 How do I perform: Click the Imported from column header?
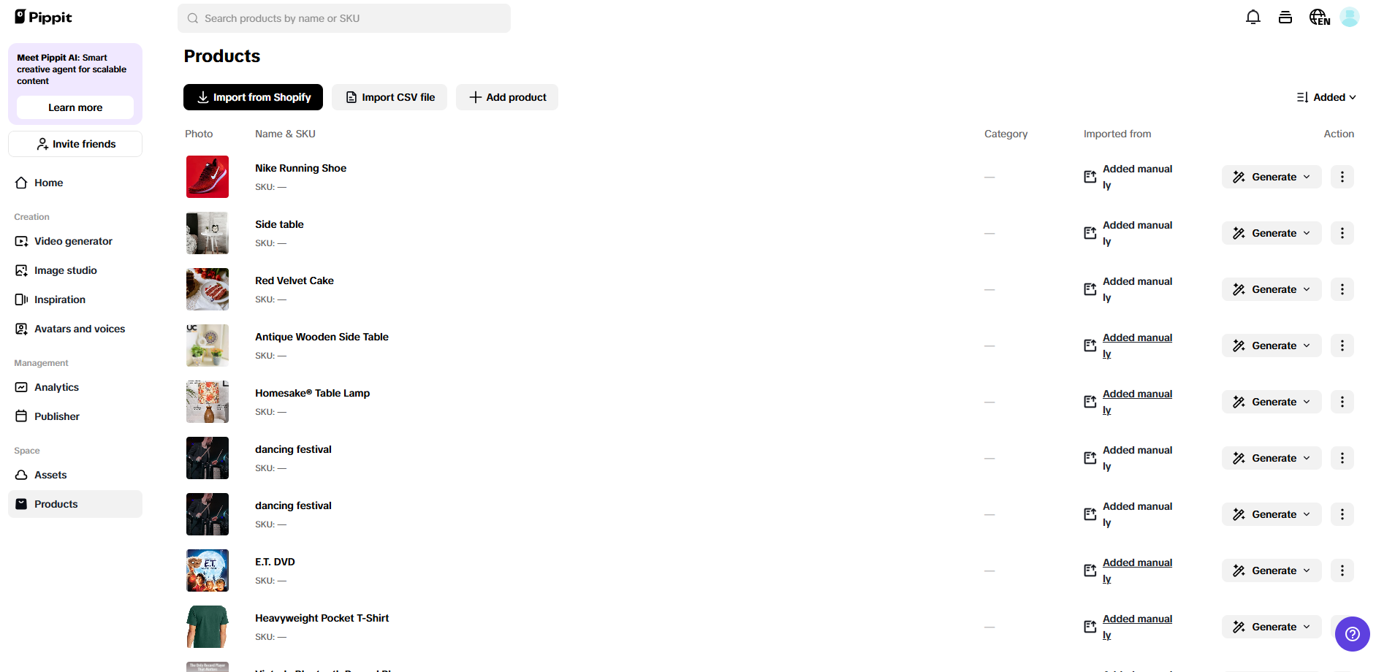pyautogui.click(x=1117, y=134)
